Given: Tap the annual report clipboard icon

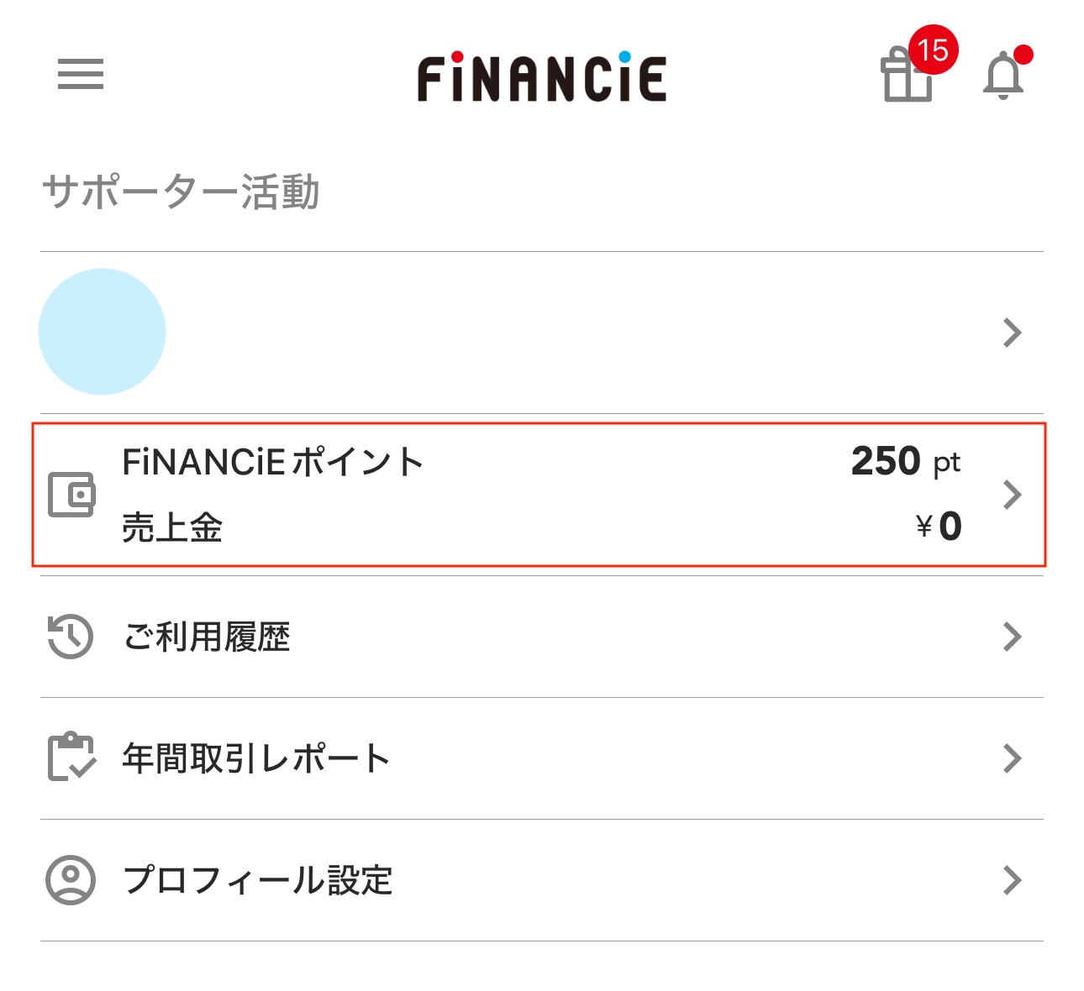Looking at the screenshot, I should (71, 758).
